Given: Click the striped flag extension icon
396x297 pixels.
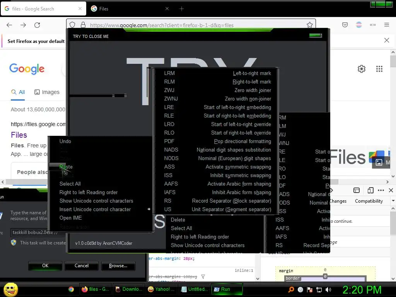Looking at the screenshot, I should (x=358, y=25).
